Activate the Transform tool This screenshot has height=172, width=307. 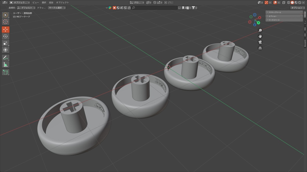[5, 50]
